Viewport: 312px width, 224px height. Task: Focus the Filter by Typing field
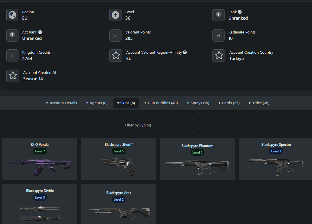[x=158, y=125]
